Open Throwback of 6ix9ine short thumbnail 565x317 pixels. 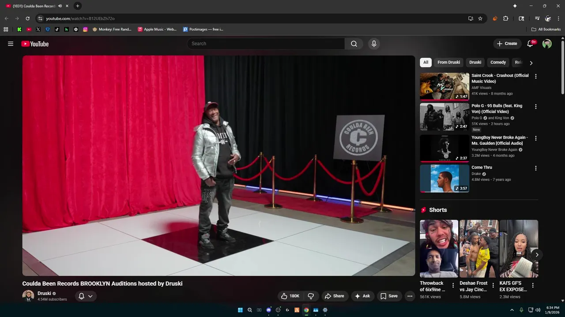pyautogui.click(x=439, y=249)
